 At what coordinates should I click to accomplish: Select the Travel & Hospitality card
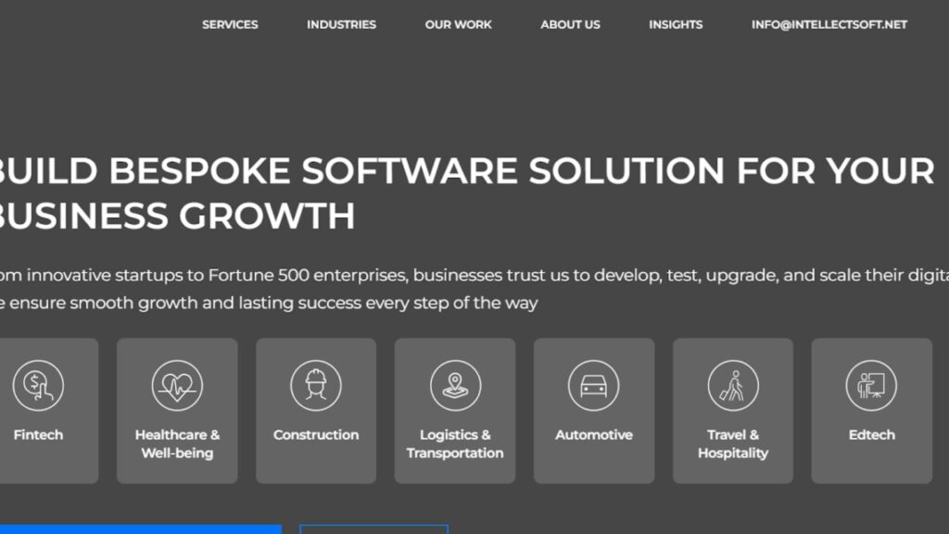click(x=732, y=411)
